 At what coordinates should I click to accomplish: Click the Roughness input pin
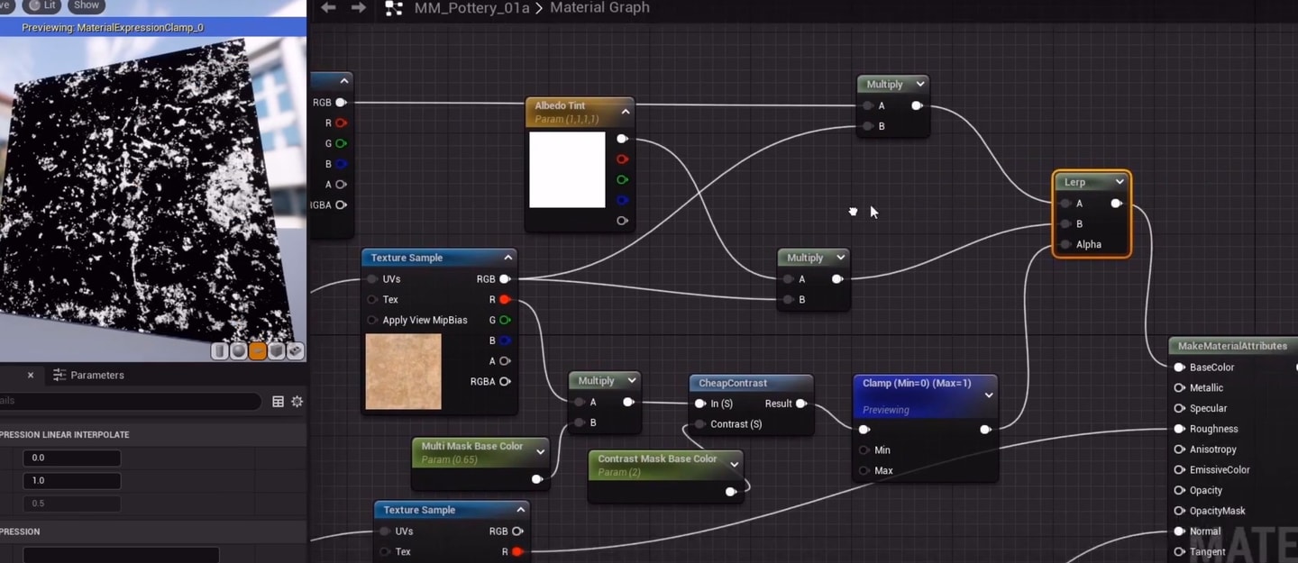click(1179, 429)
